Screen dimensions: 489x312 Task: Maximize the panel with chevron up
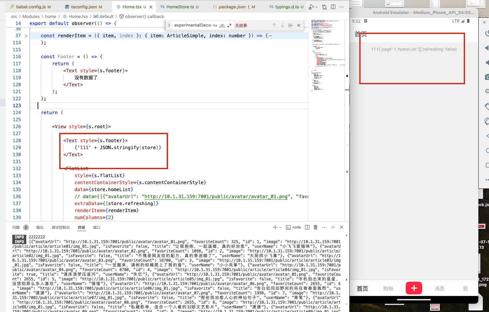(333, 227)
